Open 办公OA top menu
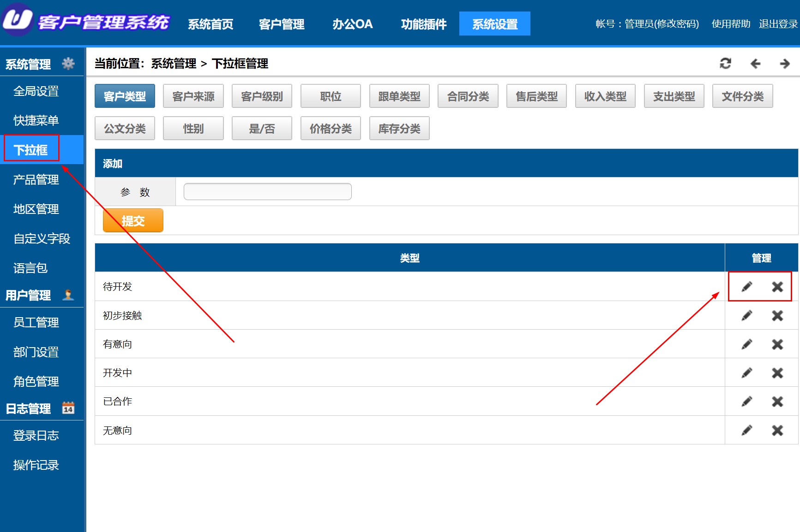The image size is (800, 532). click(x=352, y=24)
